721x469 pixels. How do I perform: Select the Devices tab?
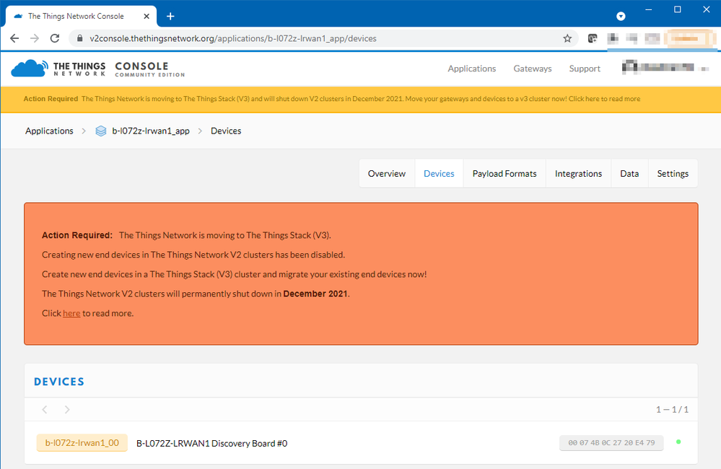(439, 173)
